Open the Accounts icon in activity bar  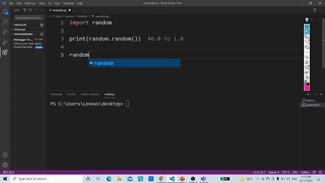(x=5, y=155)
